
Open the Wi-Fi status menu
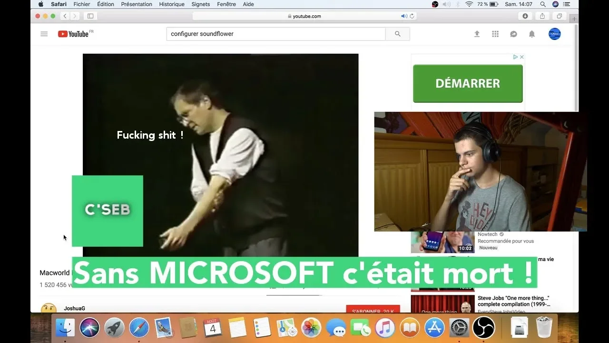click(x=469, y=4)
